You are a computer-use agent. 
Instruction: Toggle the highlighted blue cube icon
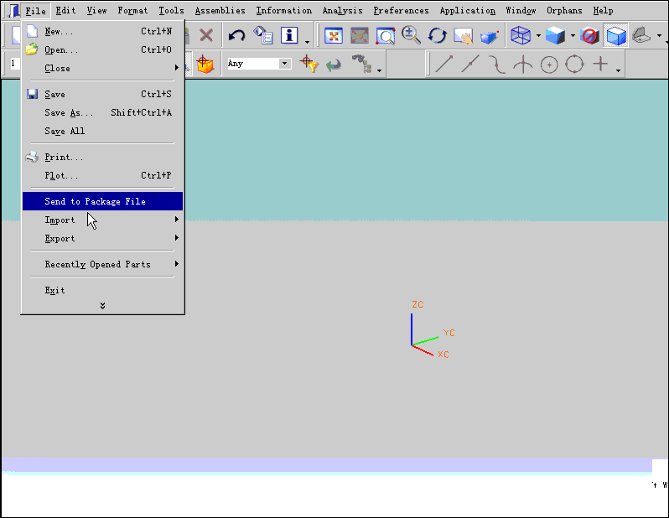point(615,35)
